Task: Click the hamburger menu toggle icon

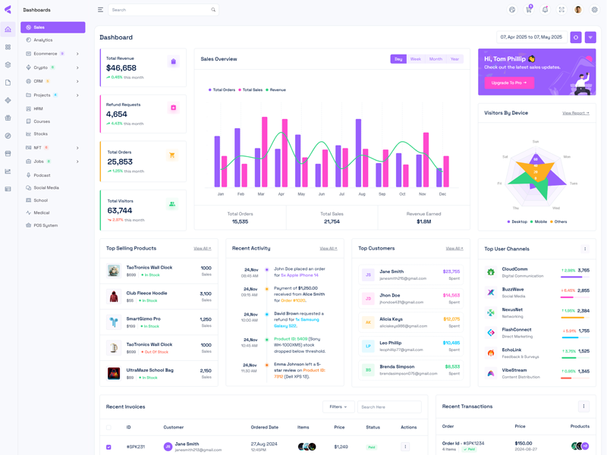Action: (x=100, y=10)
